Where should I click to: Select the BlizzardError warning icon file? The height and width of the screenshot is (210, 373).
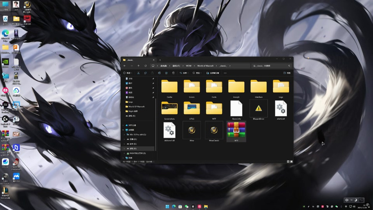258,110
